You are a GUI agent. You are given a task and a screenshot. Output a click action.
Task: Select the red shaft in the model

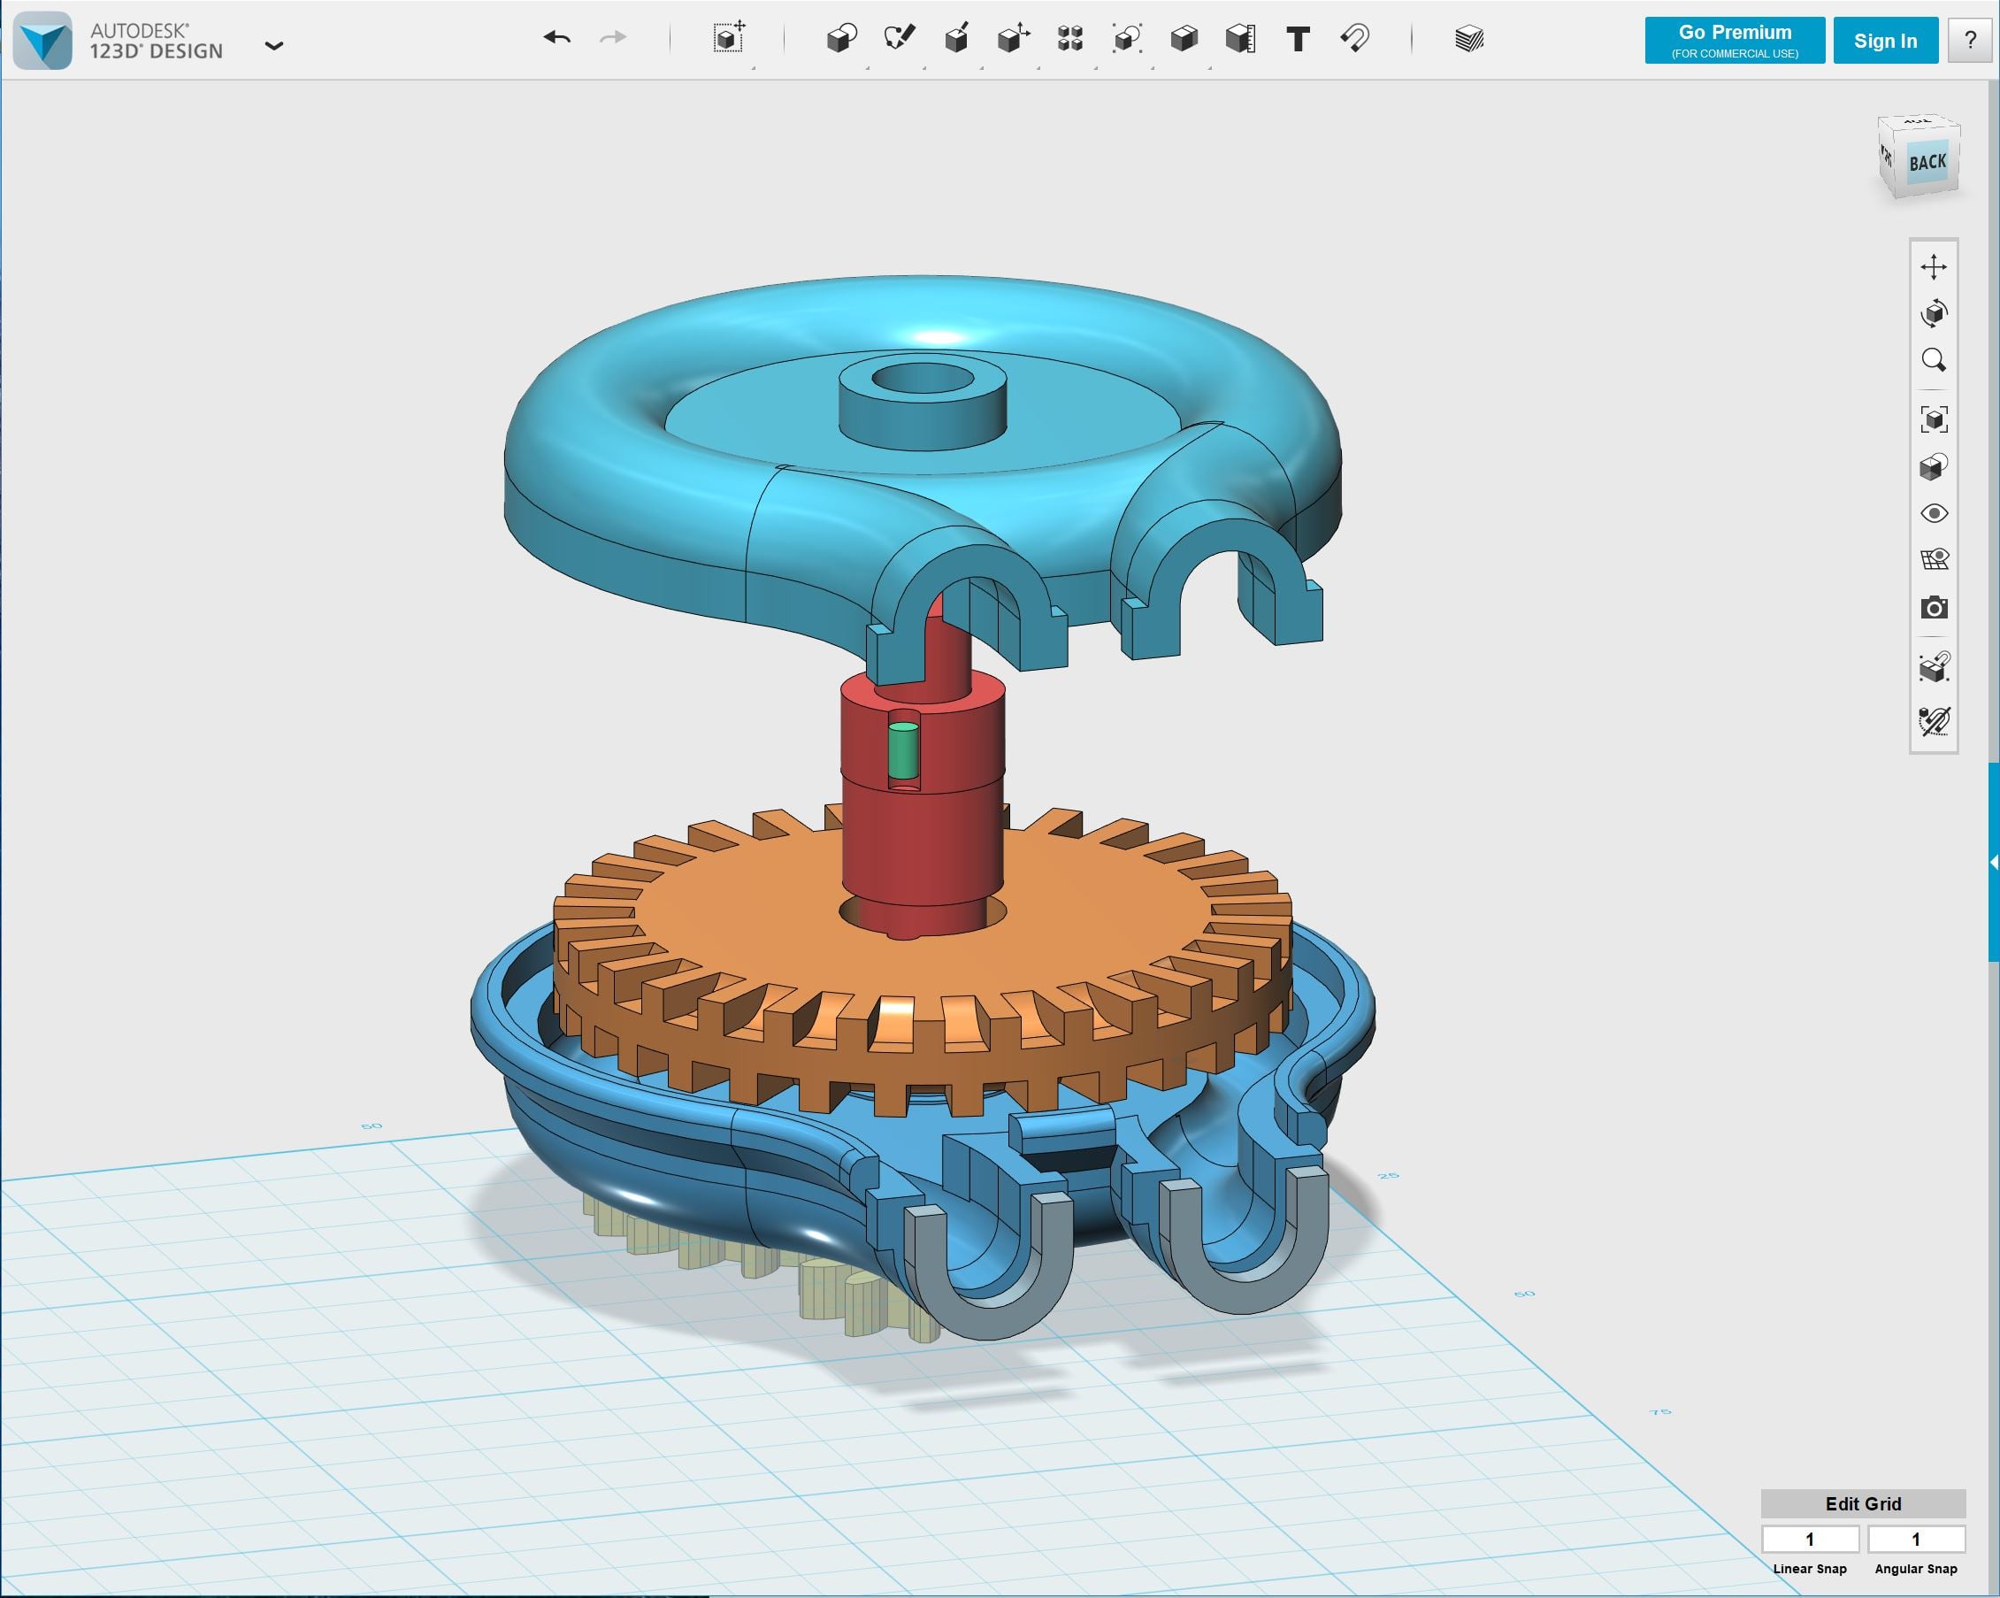[x=922, y=835]
